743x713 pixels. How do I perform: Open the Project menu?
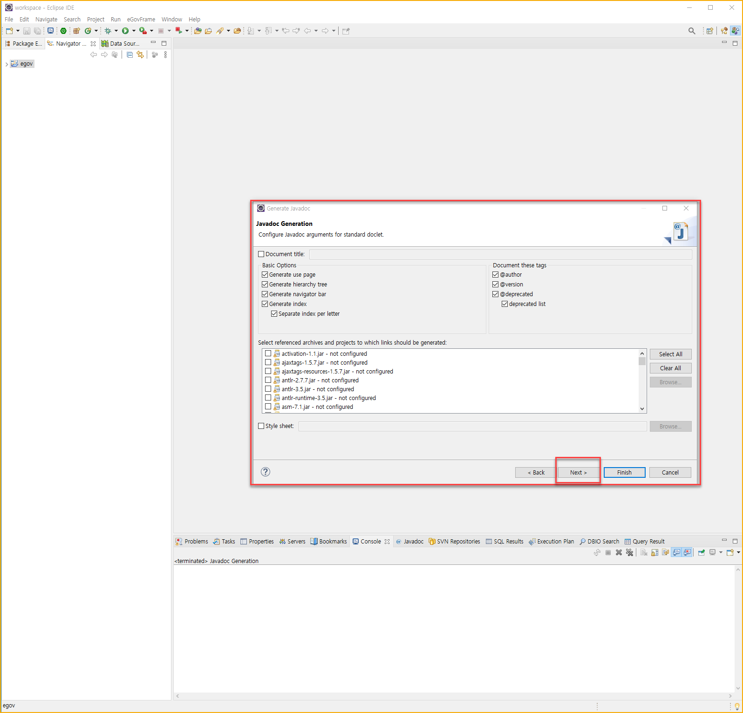tap(95, 19)
